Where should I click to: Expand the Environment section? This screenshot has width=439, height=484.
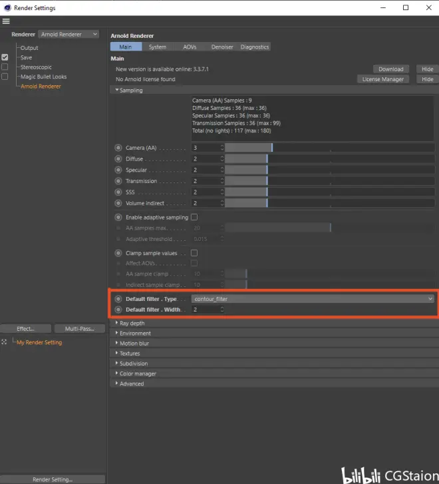pos(116,333)
